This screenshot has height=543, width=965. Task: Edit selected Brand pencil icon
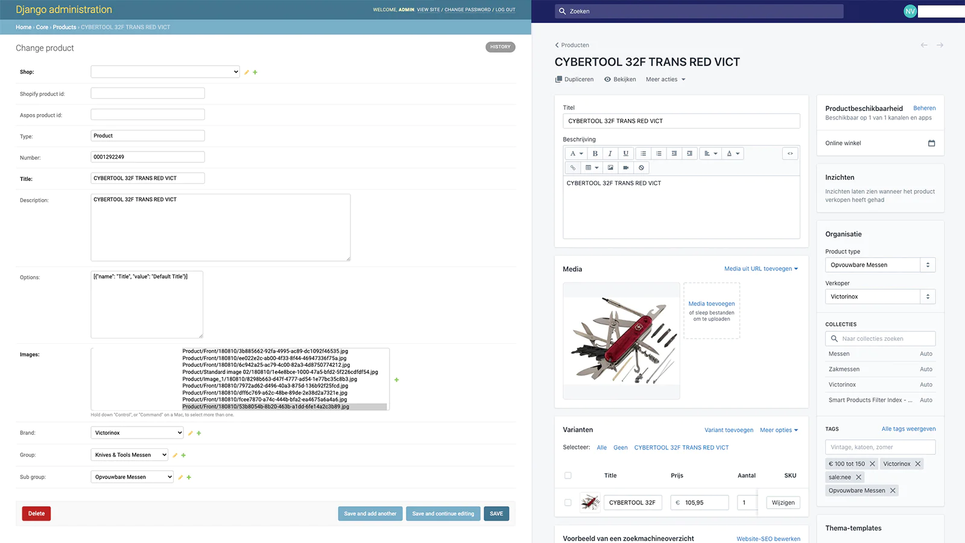[x=190, y=433]
